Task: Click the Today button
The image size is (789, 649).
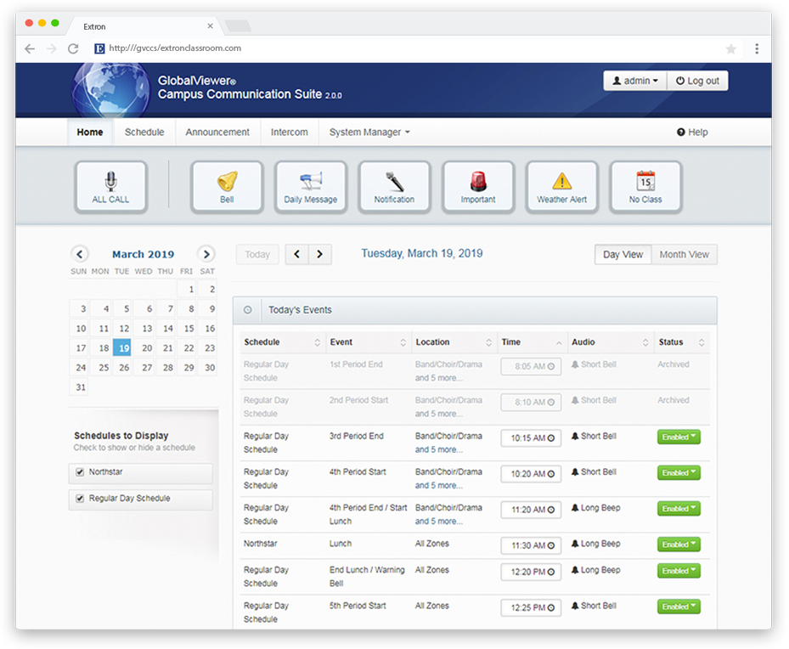Action: click(257, 255)
